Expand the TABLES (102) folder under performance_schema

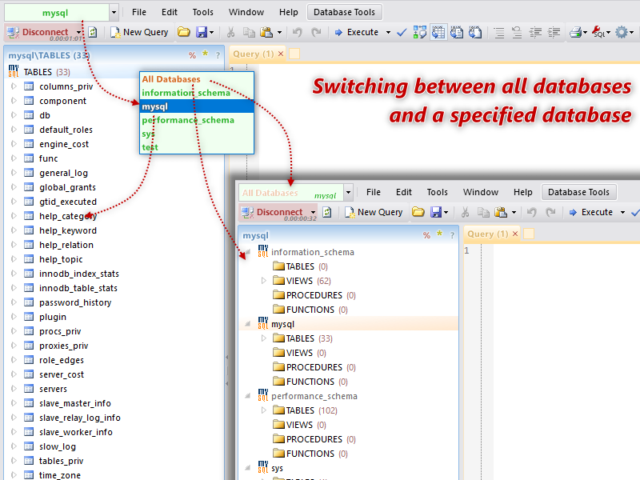[x=264, y=410]
